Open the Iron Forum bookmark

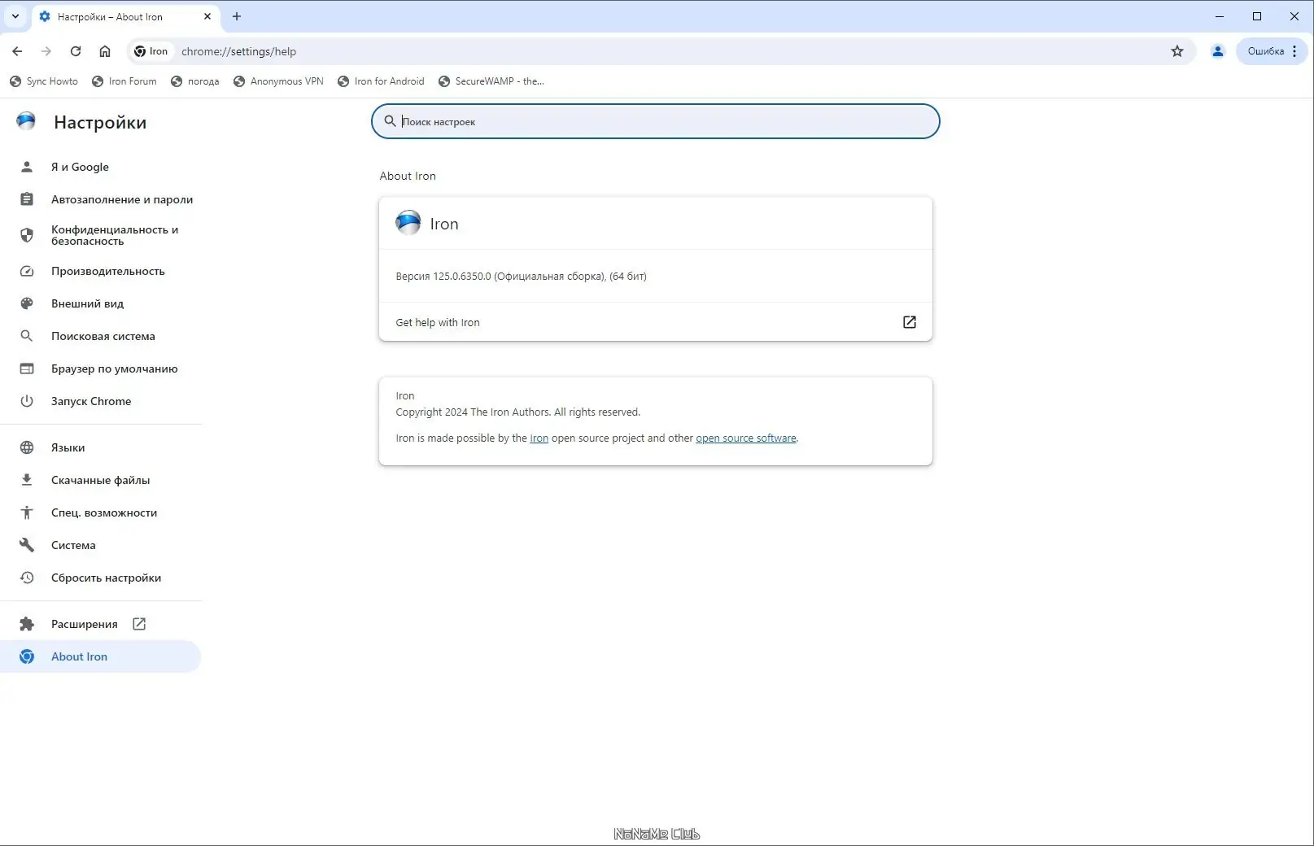124,81
